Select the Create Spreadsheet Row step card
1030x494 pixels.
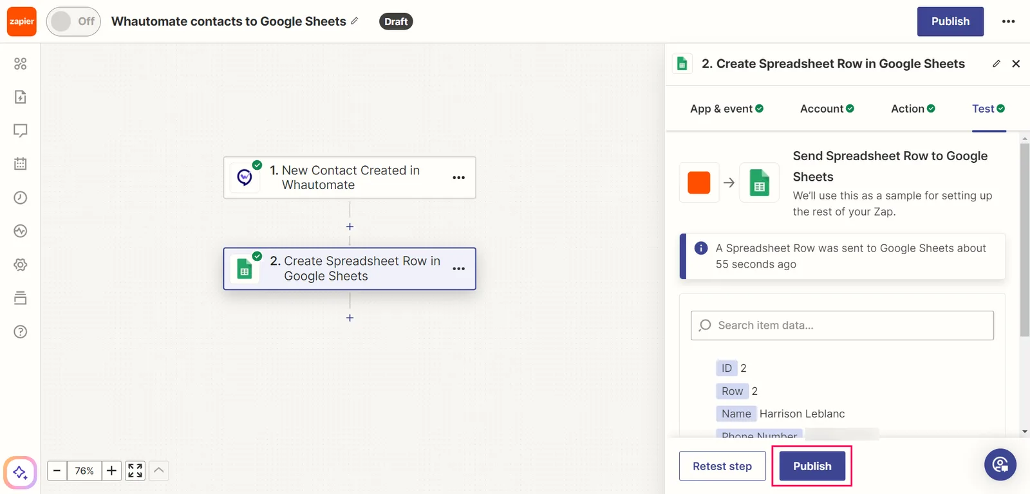tap(350, 269)
